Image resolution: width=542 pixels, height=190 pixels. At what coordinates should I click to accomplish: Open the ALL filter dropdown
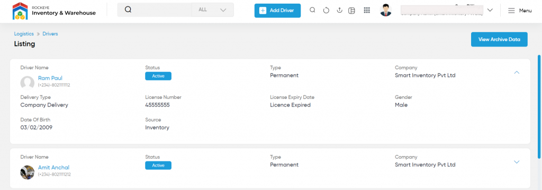[x=213, y=9]
